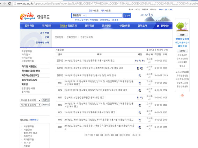Open 관광안내책자 submenu link

[x=87, y=37]
